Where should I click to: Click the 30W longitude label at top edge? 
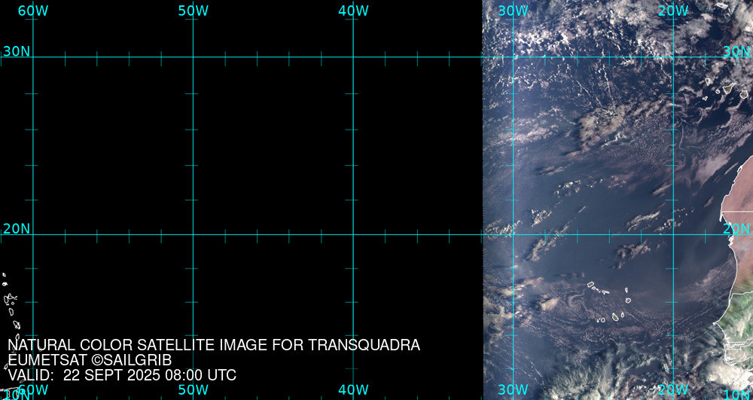(x=513, y=11)
